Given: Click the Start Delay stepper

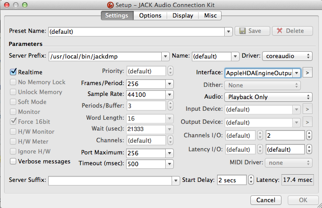Looking at the screenshot, I should pos(251,180).
